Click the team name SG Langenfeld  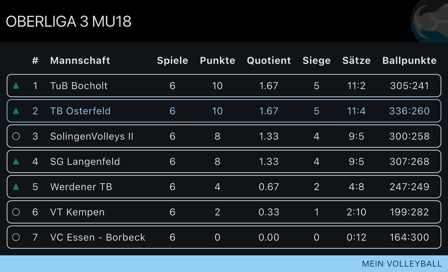click(85, 161)
